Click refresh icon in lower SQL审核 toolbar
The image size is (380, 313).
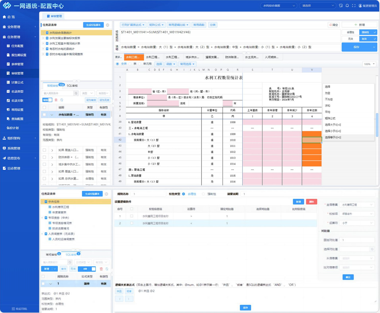[x=107, y=269]
